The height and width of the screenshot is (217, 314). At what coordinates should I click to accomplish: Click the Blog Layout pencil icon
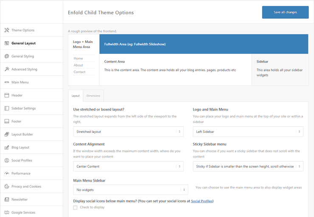tap(7, 148)
